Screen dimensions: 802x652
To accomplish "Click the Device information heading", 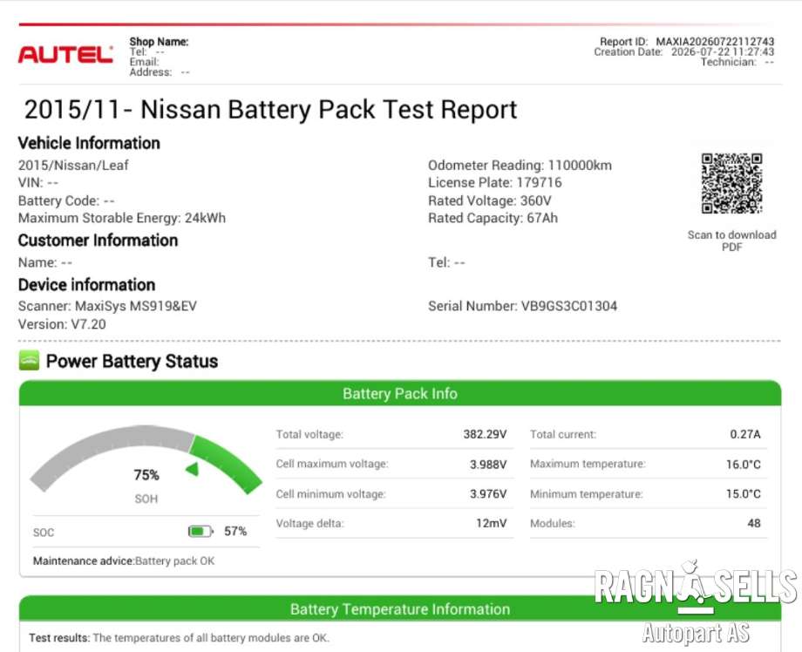I will tap(86, 285).
